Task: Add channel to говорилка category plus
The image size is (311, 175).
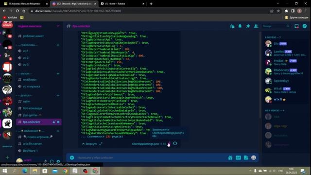Action: tap(58, 45)
